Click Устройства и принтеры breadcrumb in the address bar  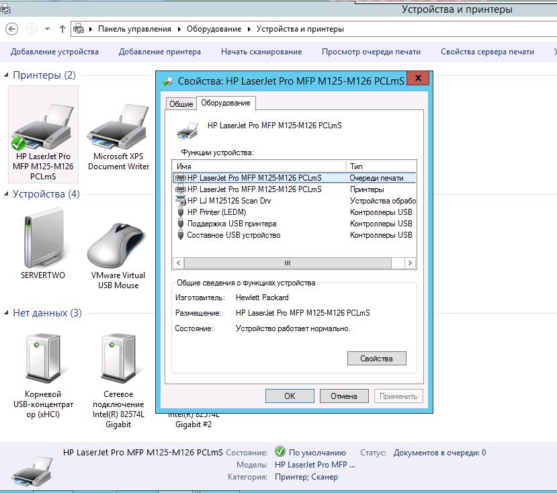pos(300,29)
